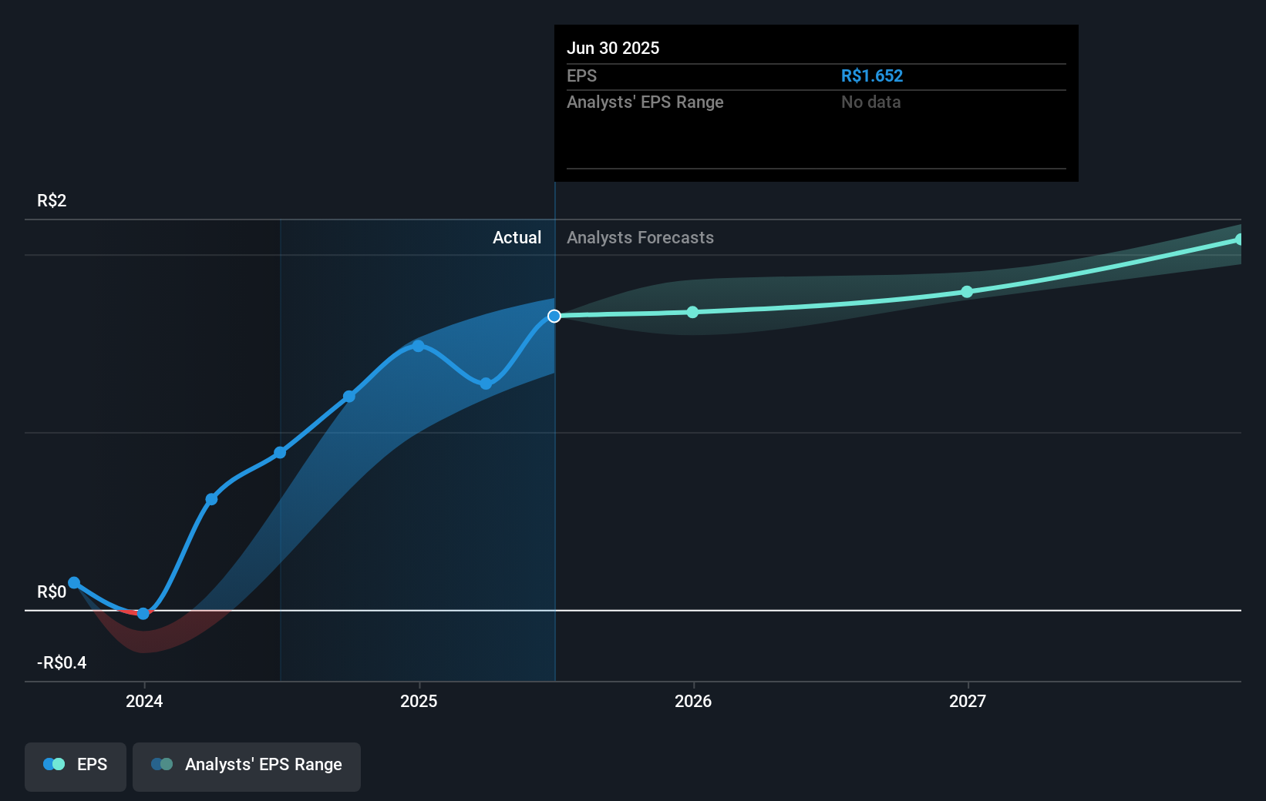Select the forecast data point above 2027
This screenshot has width=1266, height=801.
[x=967, y=292]
